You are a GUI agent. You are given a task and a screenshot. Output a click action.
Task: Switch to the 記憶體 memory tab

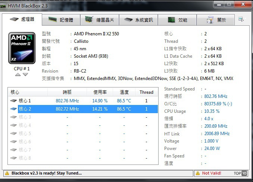61,20
